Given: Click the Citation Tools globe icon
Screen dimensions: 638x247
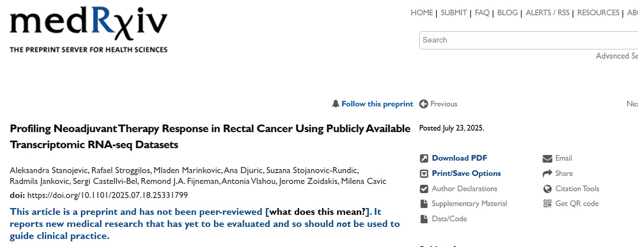Looking at the screenshot, I should point(547,189).
